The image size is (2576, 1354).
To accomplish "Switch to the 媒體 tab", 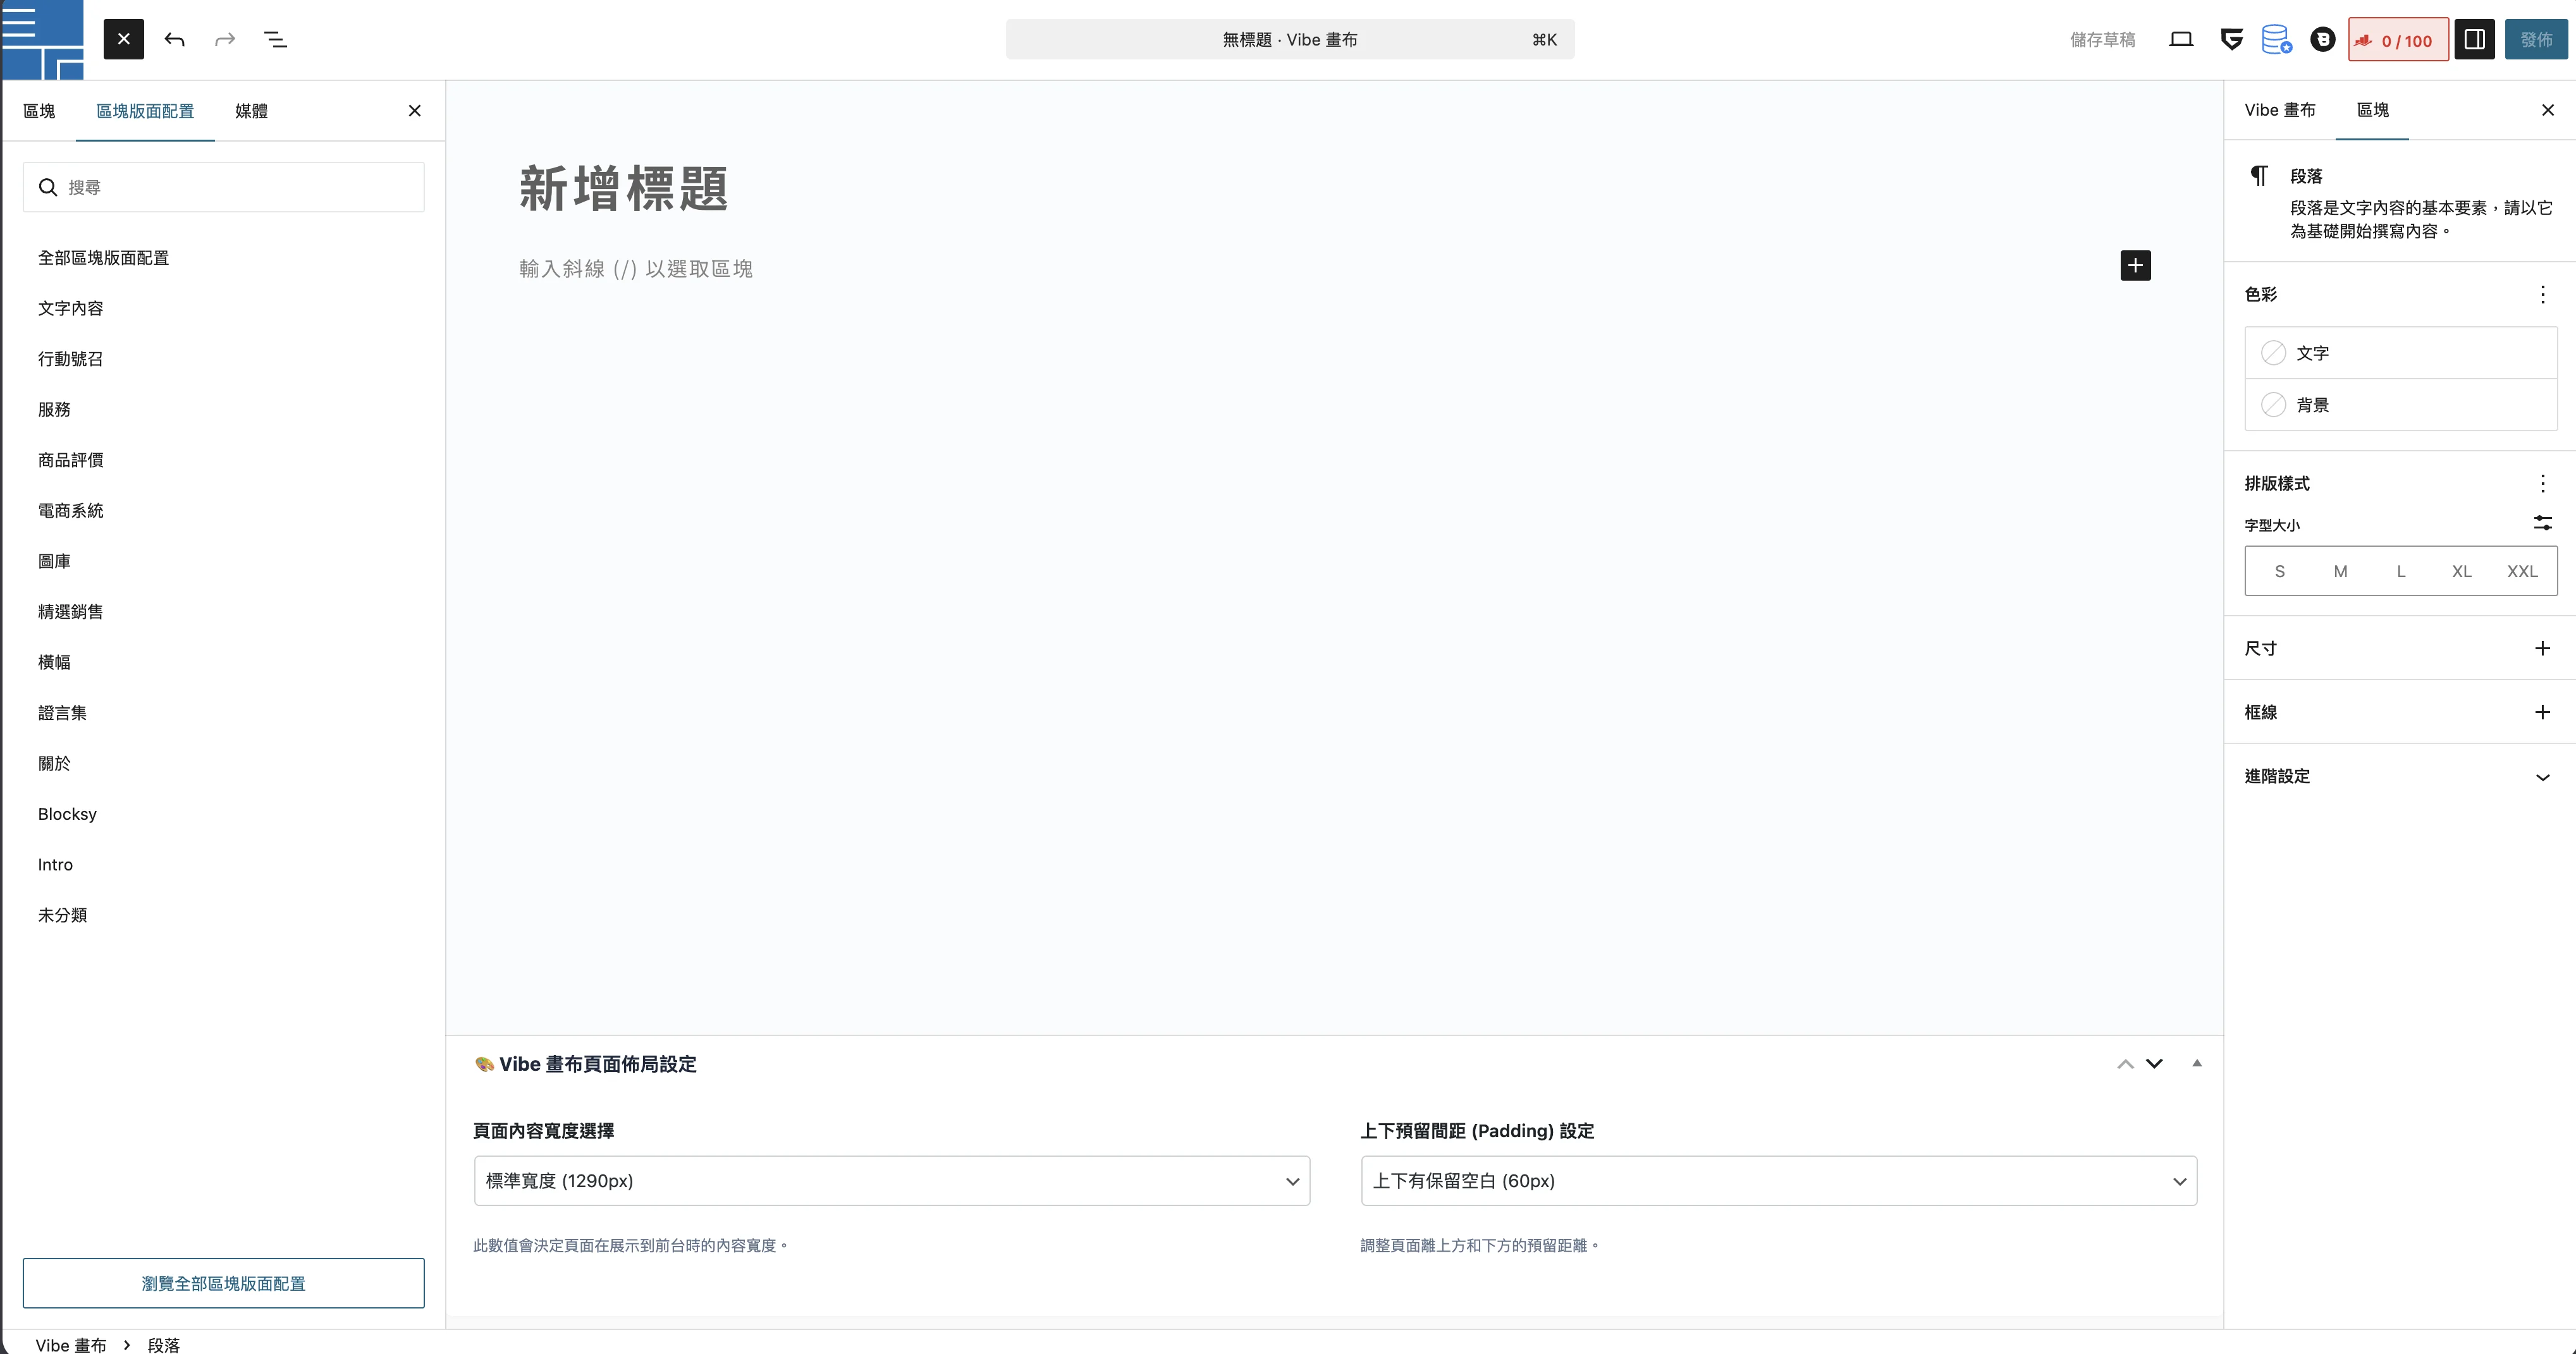I will coord(251,111).
